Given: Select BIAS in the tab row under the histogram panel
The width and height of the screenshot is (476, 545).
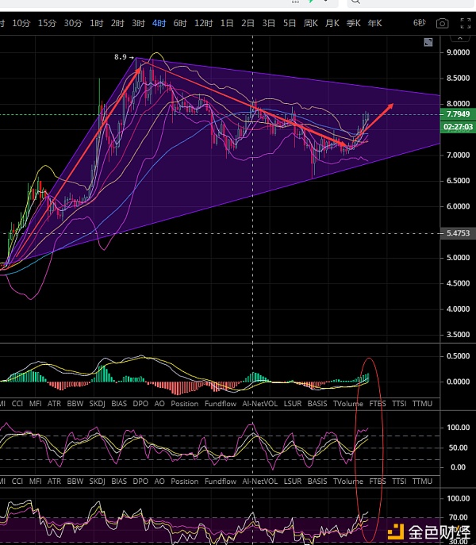Looking at the screenshot, I should (119, 404).
